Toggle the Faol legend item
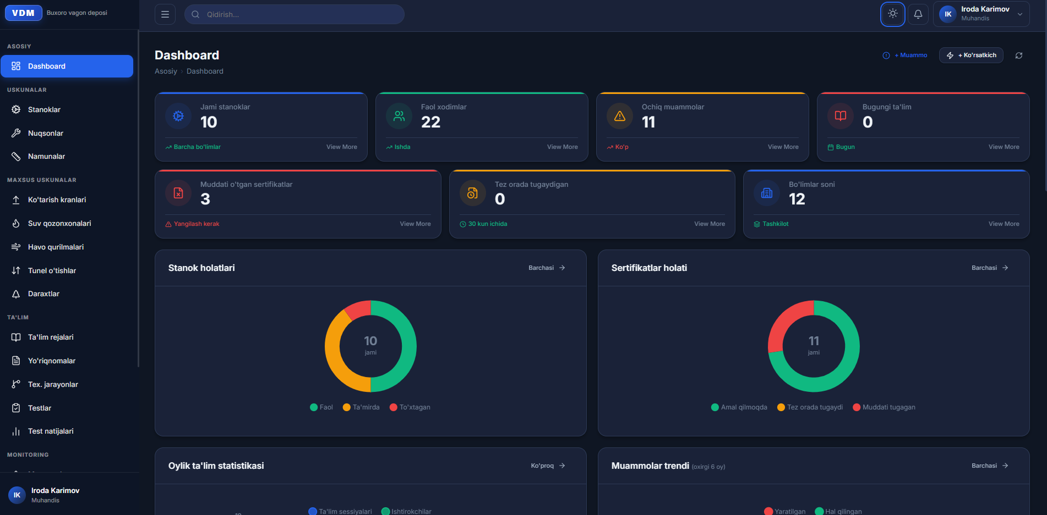This screenshot has width=1047, height=515. (321, 407)
